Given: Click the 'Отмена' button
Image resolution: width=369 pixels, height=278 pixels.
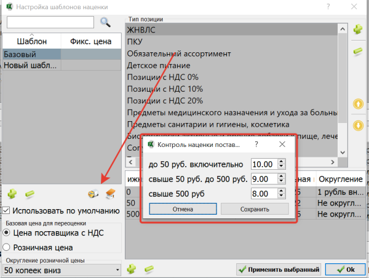Looking at the screenshot, I should tap(182, 209).
